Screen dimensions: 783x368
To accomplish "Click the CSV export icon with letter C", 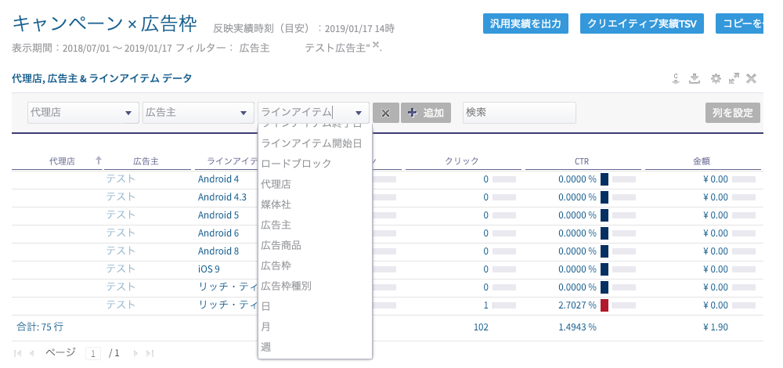I will point(676,78).
